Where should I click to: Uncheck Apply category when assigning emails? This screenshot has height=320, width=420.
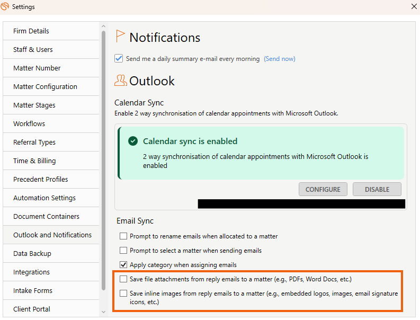(x=123, y=264)
